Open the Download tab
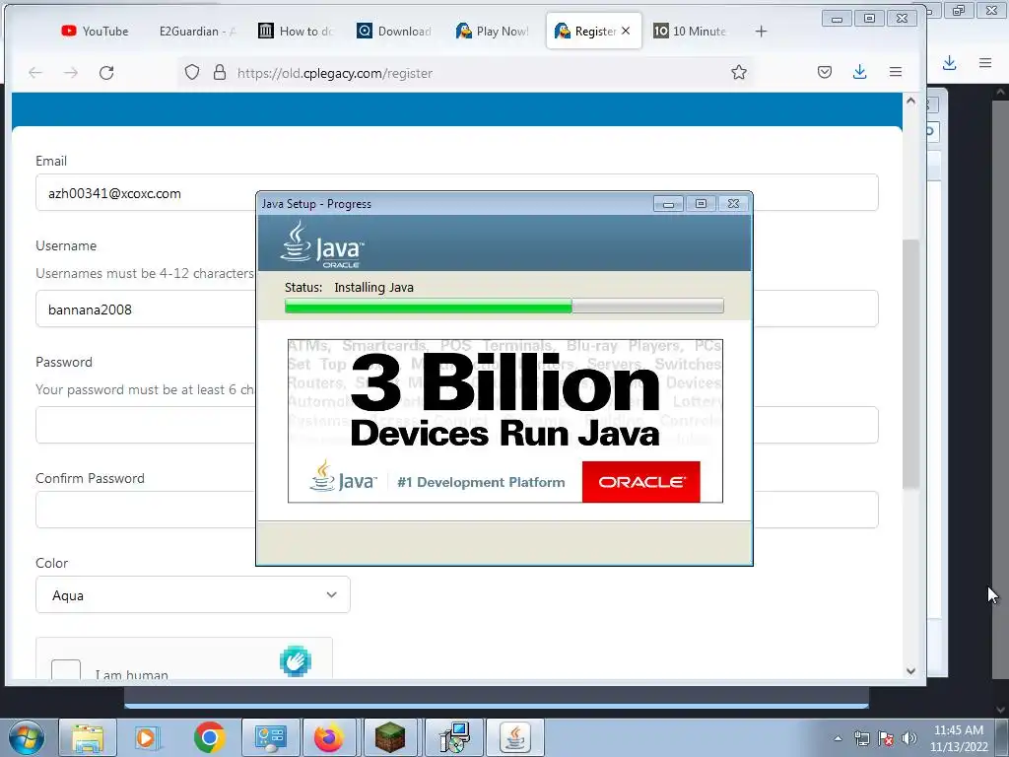1009x757 pixels. (x=394, y=31)
